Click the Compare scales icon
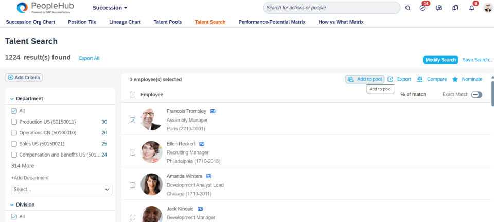Viewport: 494px width, 222px height. 420,79
